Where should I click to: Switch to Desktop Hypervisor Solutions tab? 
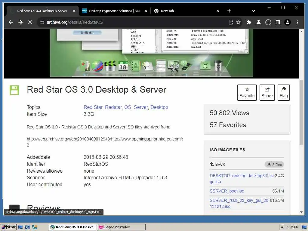[115, 11]
